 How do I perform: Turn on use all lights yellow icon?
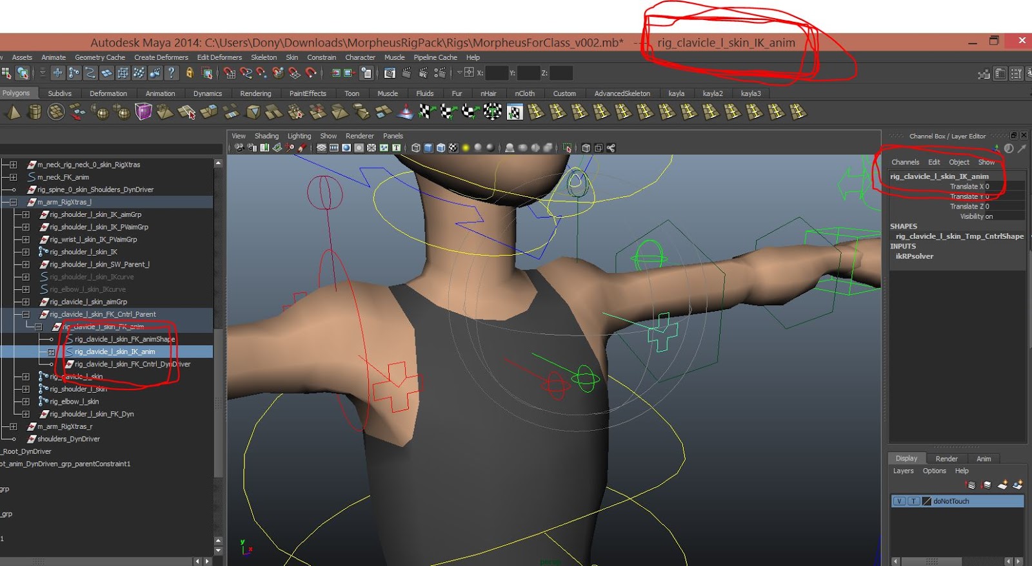(466, 148)
